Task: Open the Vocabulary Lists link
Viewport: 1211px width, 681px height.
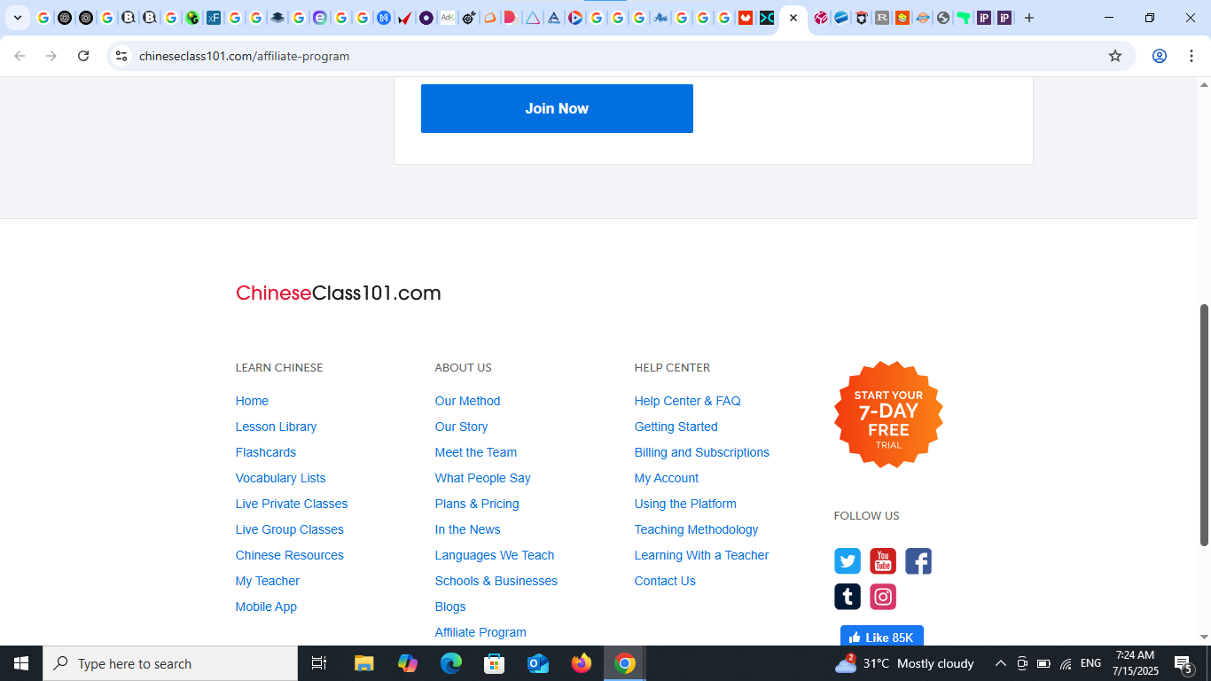Action: point(280,478)
